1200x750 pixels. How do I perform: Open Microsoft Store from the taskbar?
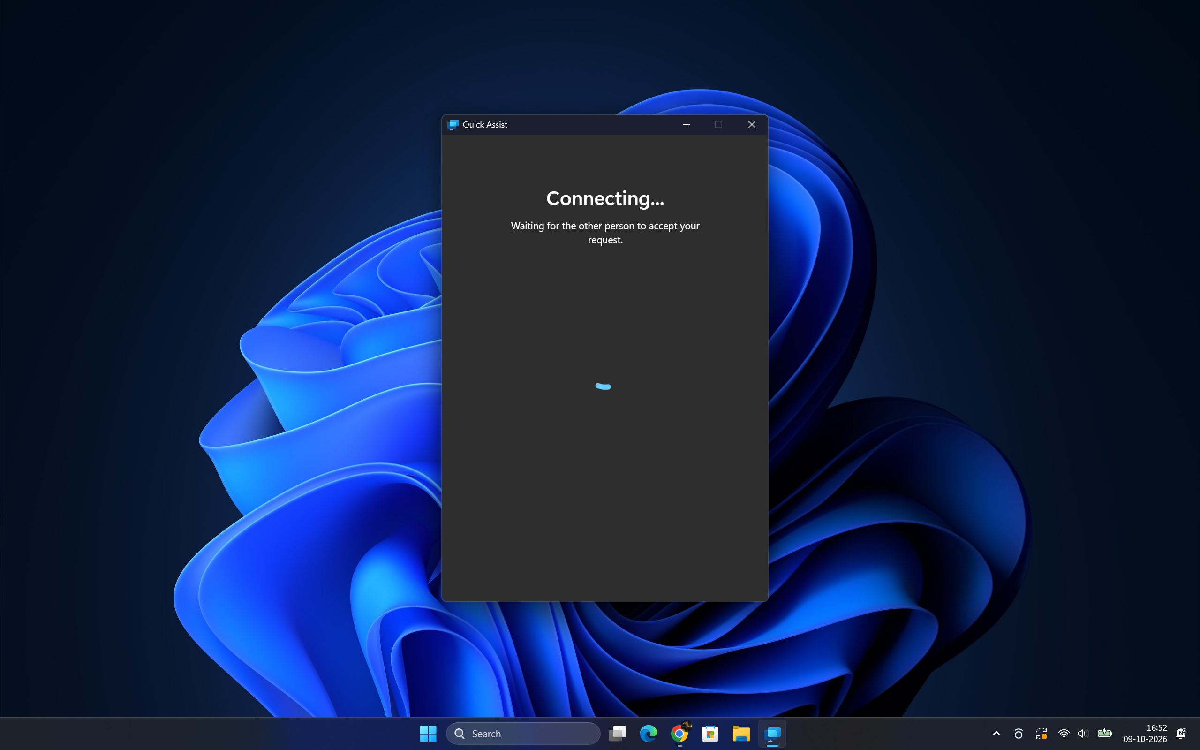pyautogui.click(x=710, y=733)
